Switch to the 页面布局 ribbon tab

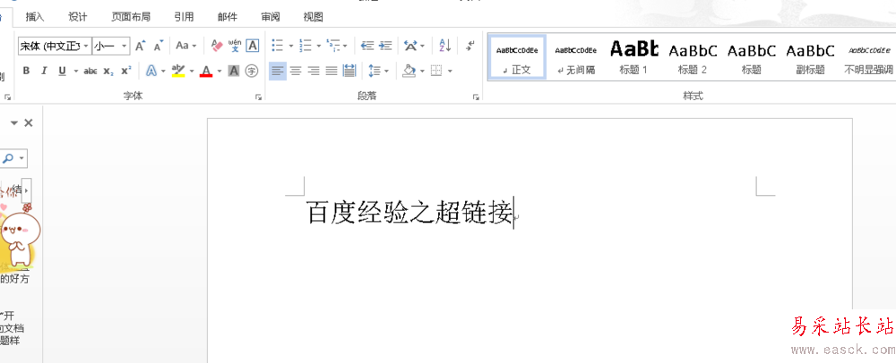131,17
